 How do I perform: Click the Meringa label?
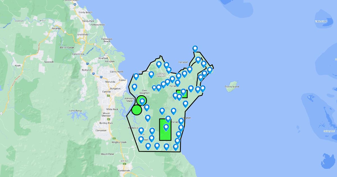click(x=124, y=161)
